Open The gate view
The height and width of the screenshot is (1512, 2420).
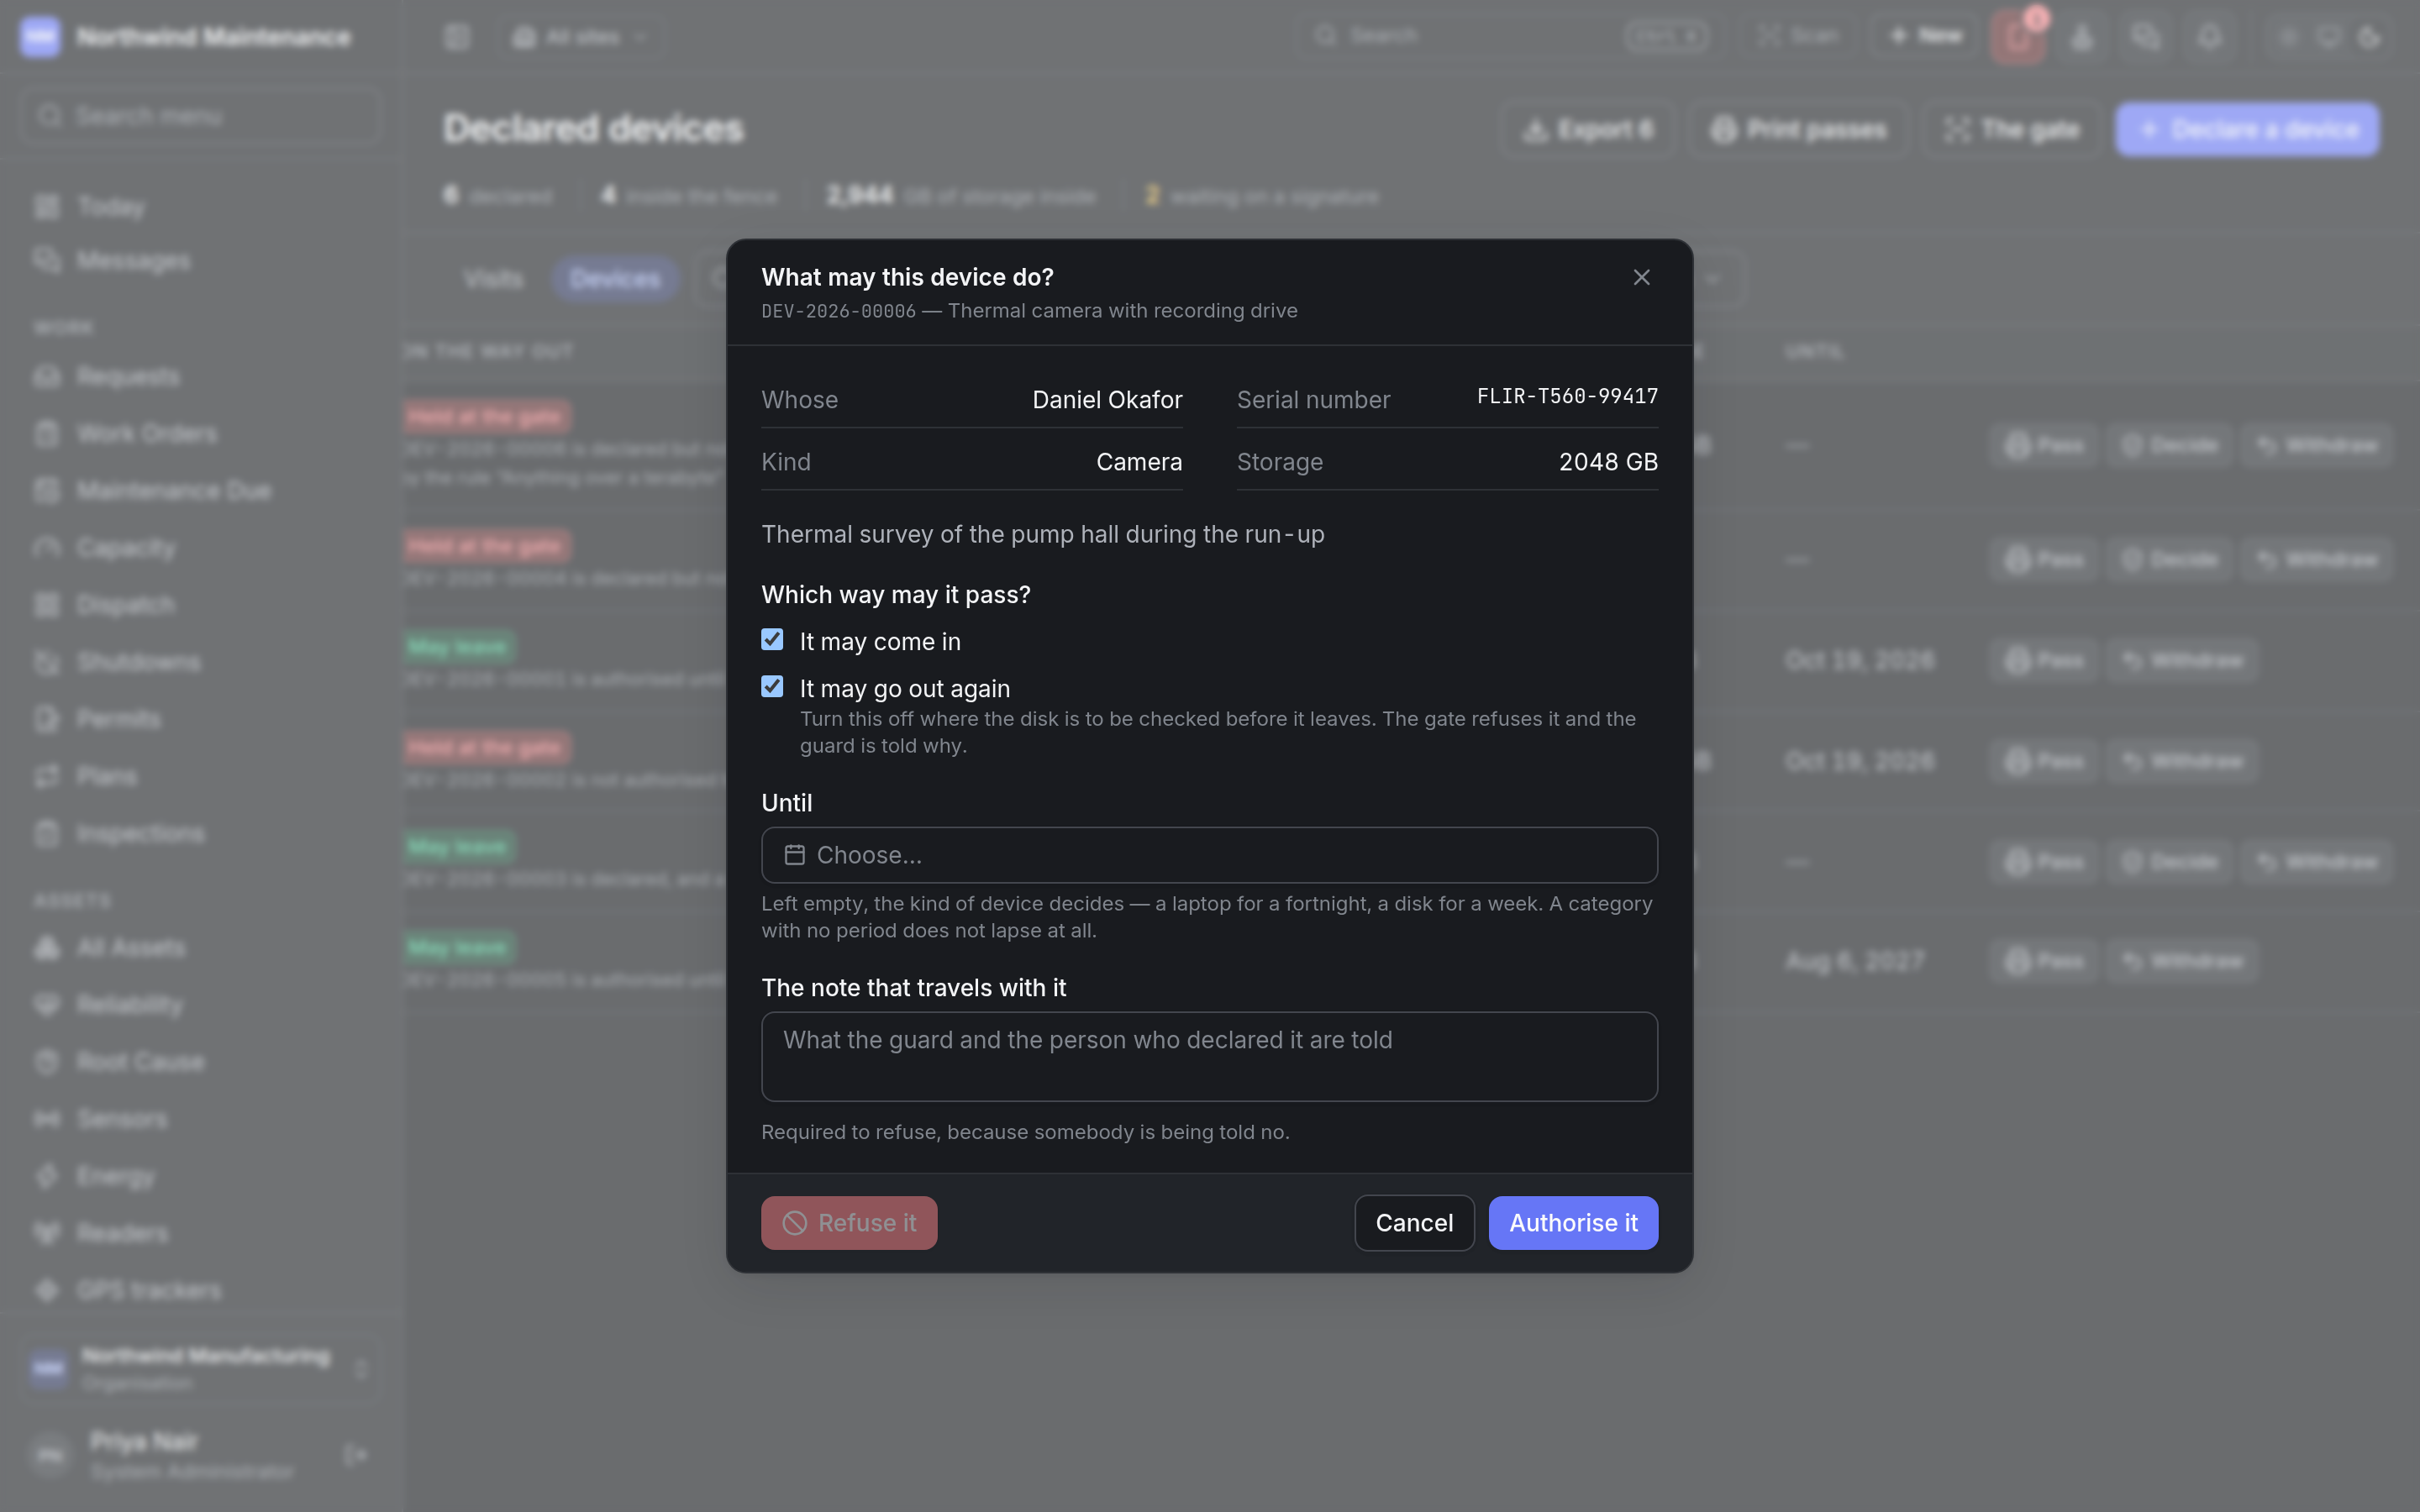pyautogui.click(x=2012, y=129)
